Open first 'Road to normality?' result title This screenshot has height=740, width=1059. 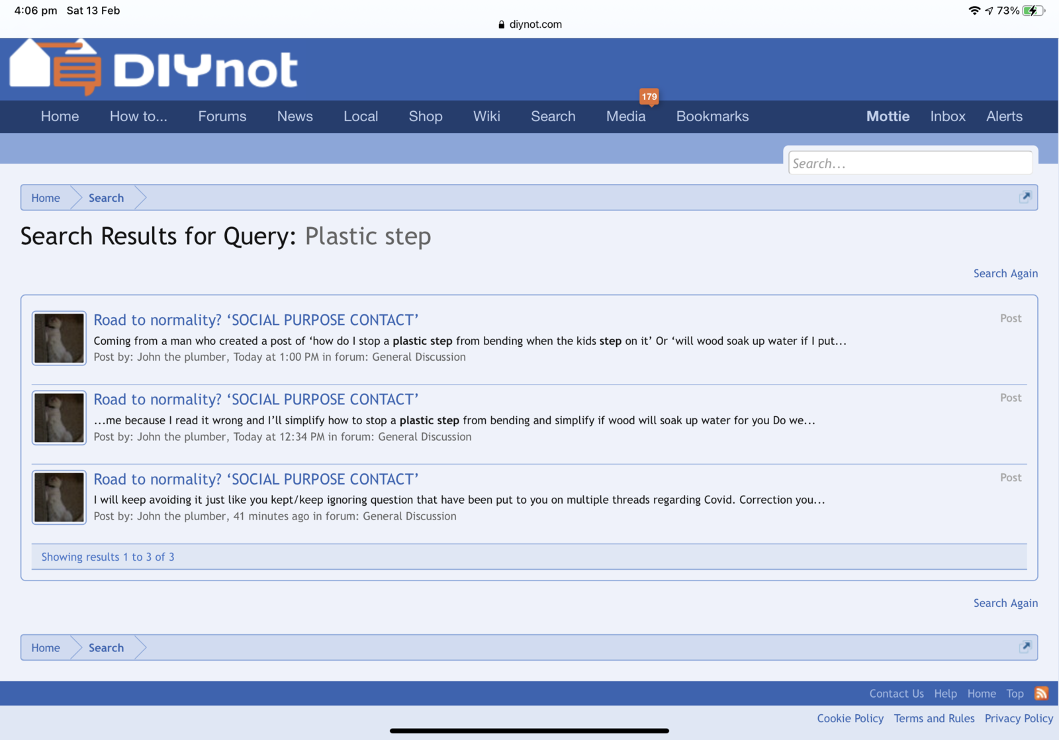pyautogui.click(x=255, y=320)
